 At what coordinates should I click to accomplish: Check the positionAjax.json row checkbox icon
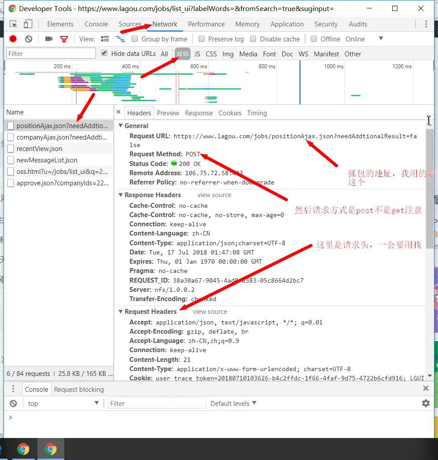11,125
